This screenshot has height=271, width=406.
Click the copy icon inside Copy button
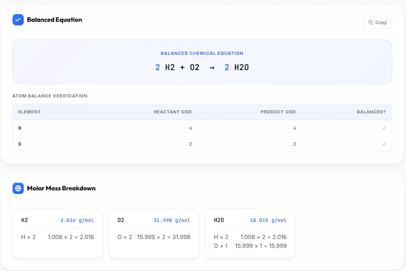pyautogui.click(x=370, y=22)
